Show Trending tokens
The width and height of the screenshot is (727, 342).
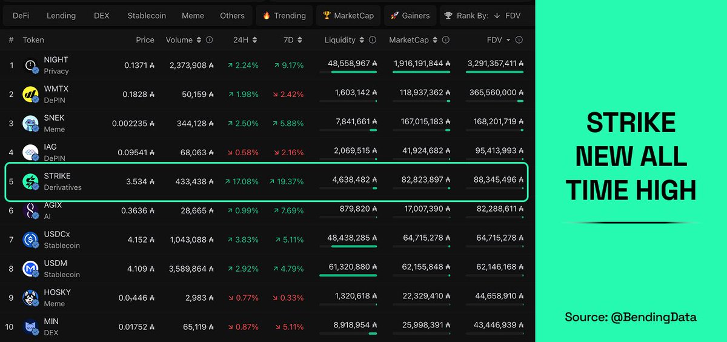click(284, 16)
